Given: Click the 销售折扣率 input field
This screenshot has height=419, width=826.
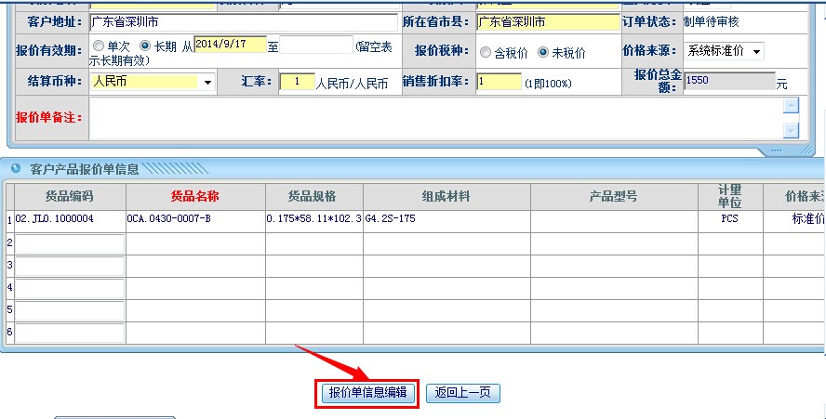Looking at the screenshot, I should (x=499, y=82).
